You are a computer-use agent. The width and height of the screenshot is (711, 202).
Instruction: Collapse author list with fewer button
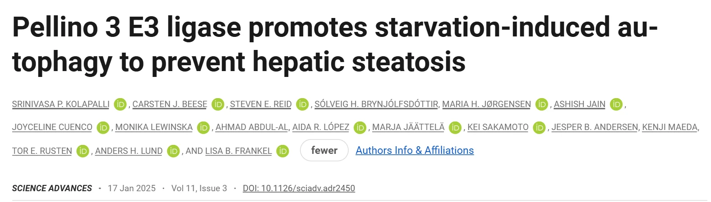[324, 150]
